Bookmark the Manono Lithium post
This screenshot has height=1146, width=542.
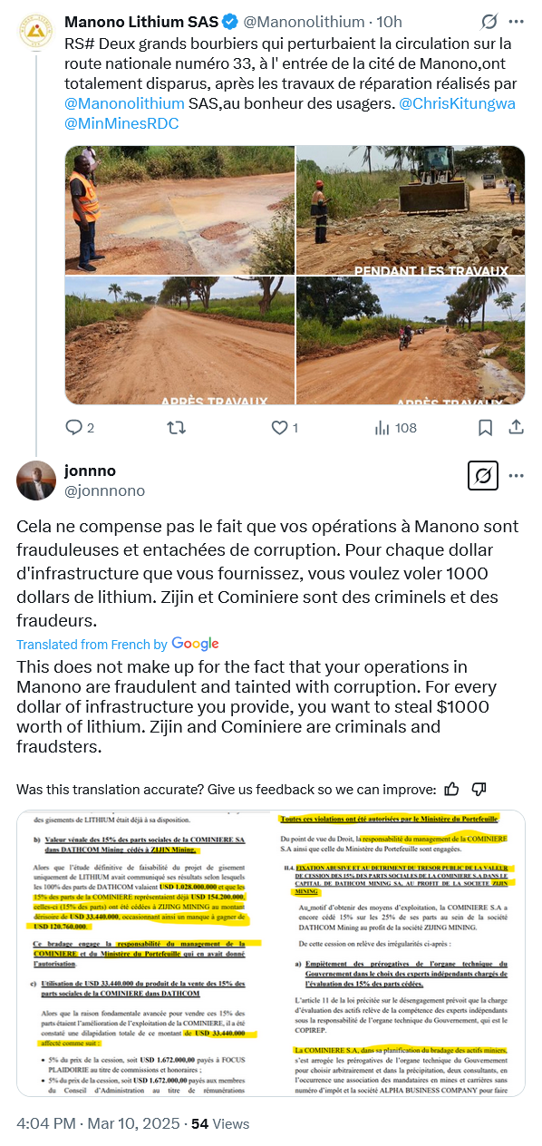(486, 427)
